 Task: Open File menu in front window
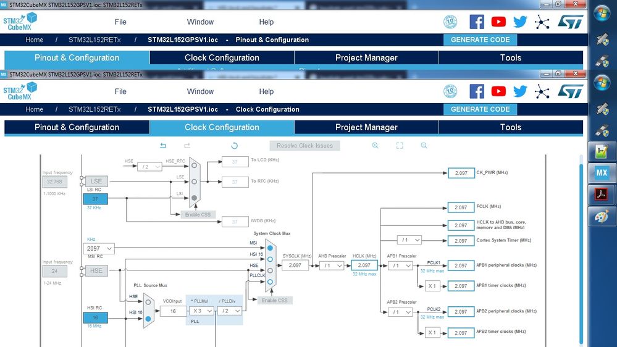point(120,91)
